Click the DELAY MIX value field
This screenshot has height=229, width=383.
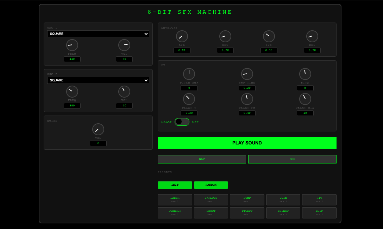coord(305,113)
